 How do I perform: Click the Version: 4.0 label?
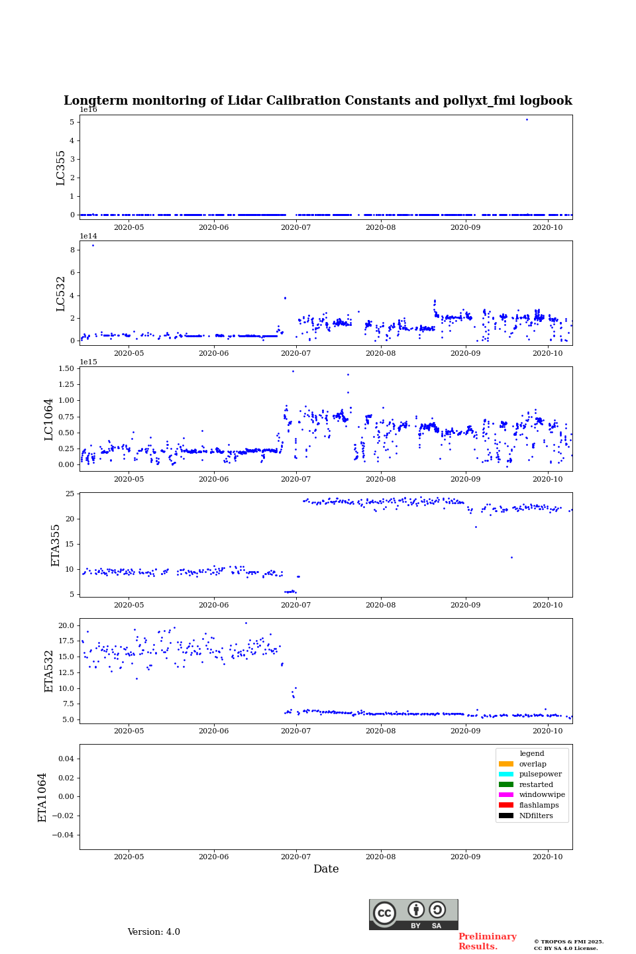[x=154, y=932]
